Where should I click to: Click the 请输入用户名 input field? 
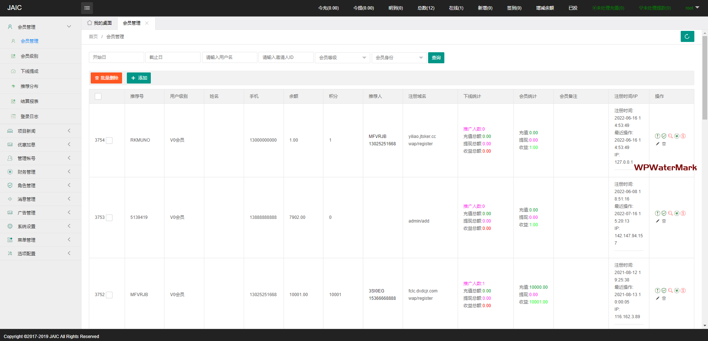point(229,57)
